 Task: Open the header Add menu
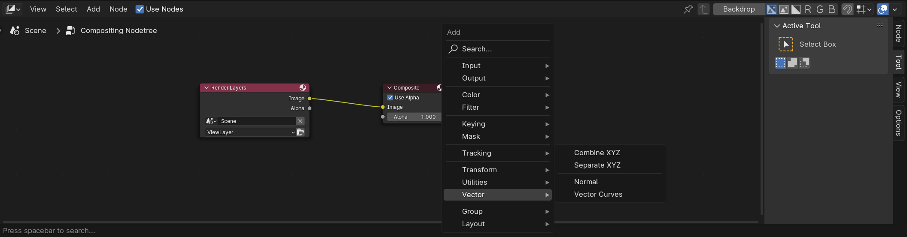(x=93, y=9)
